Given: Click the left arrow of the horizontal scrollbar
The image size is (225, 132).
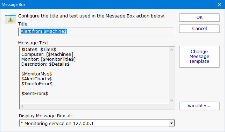Looking at the screenshot, I should (22, 107).
